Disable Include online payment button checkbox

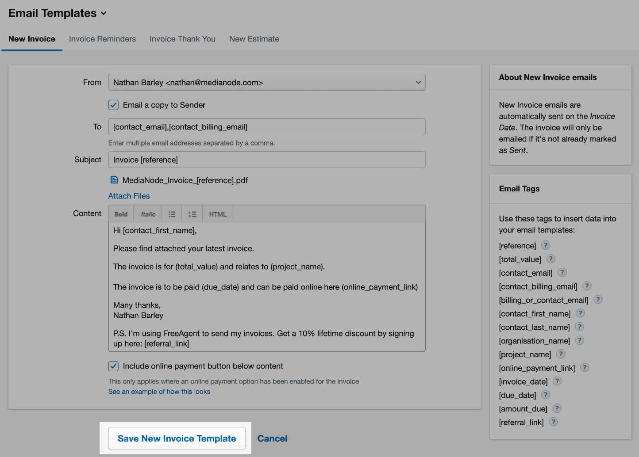pyautogui.click(x=113, y=366)
